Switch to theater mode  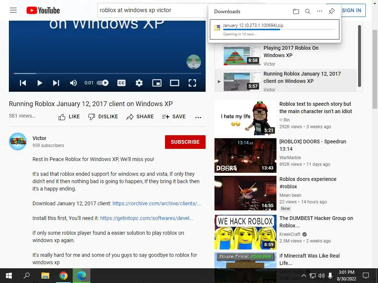click(x=174, y=83)
